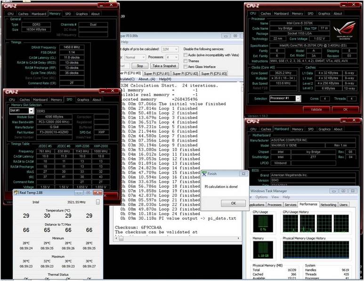The width and height of the screenshot is (364, 281).
Task: Click OK in the Finish dialog
Action: click(233, 203)
